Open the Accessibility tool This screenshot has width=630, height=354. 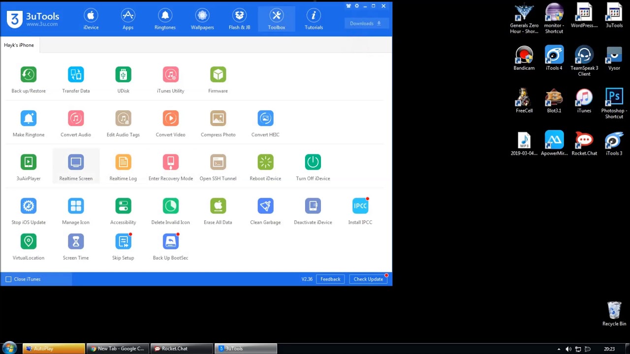123,211
